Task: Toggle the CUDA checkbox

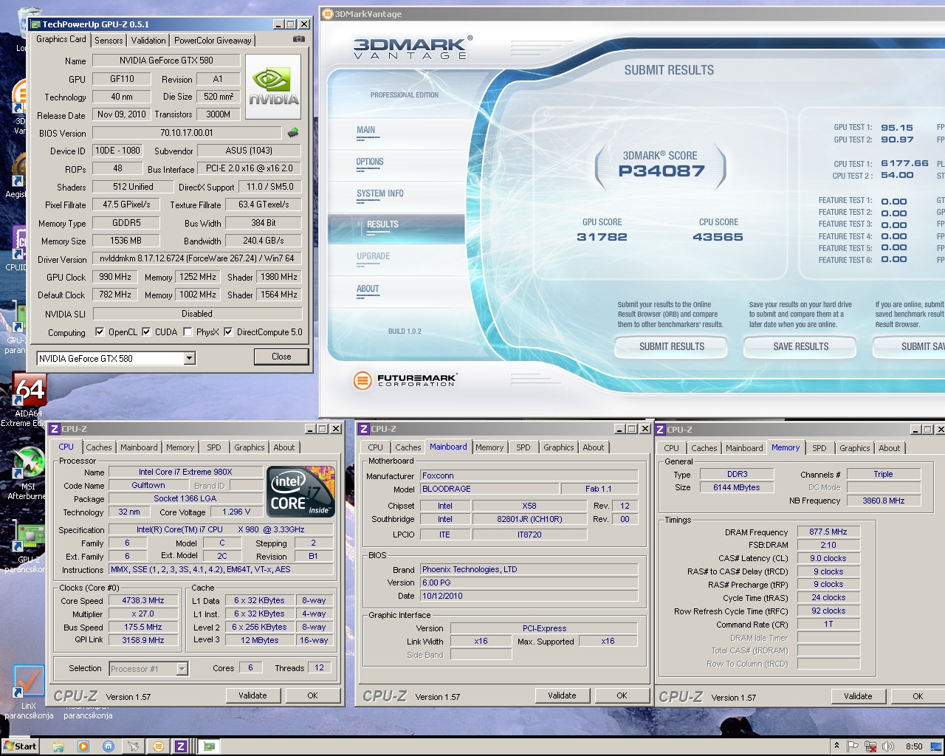Action: [x=146, y=332]
